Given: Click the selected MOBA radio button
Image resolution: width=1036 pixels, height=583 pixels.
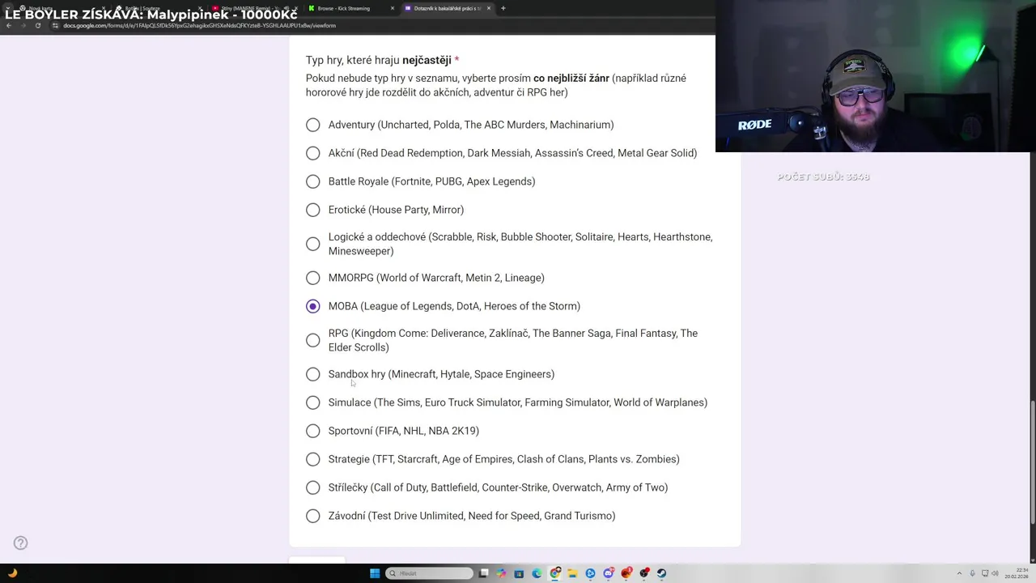Looking at the screenshot, I should [x=313, y=306].
